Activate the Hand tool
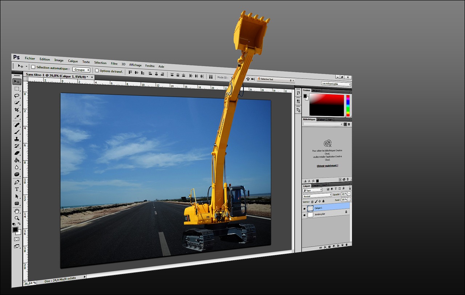This screenshot has height=295, width=465. 17,211
